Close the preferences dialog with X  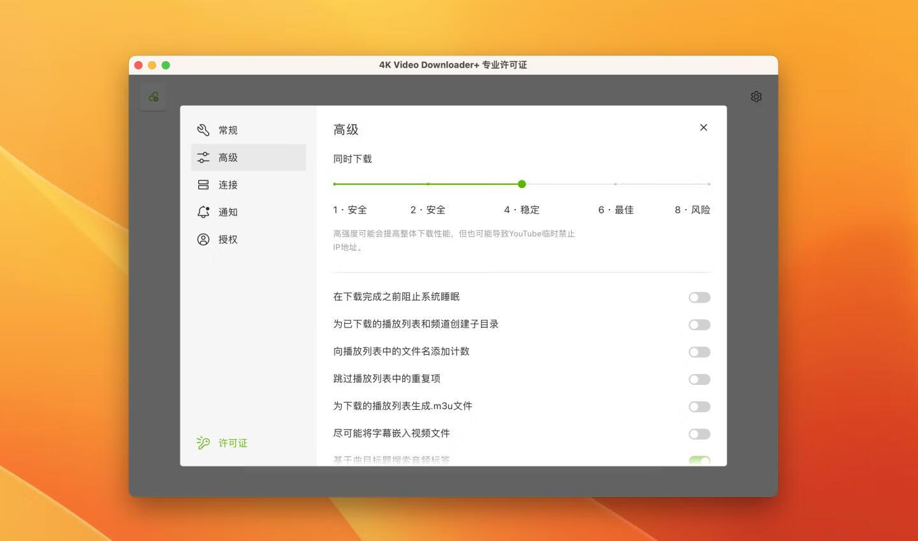point(703,127)
